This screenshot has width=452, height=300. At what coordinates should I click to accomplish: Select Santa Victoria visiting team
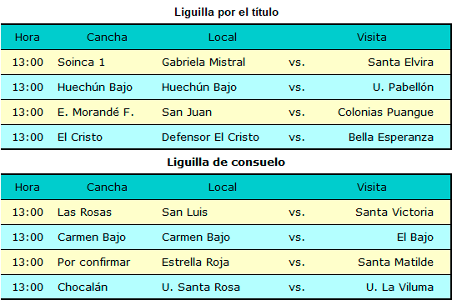[x=394, y=212]
